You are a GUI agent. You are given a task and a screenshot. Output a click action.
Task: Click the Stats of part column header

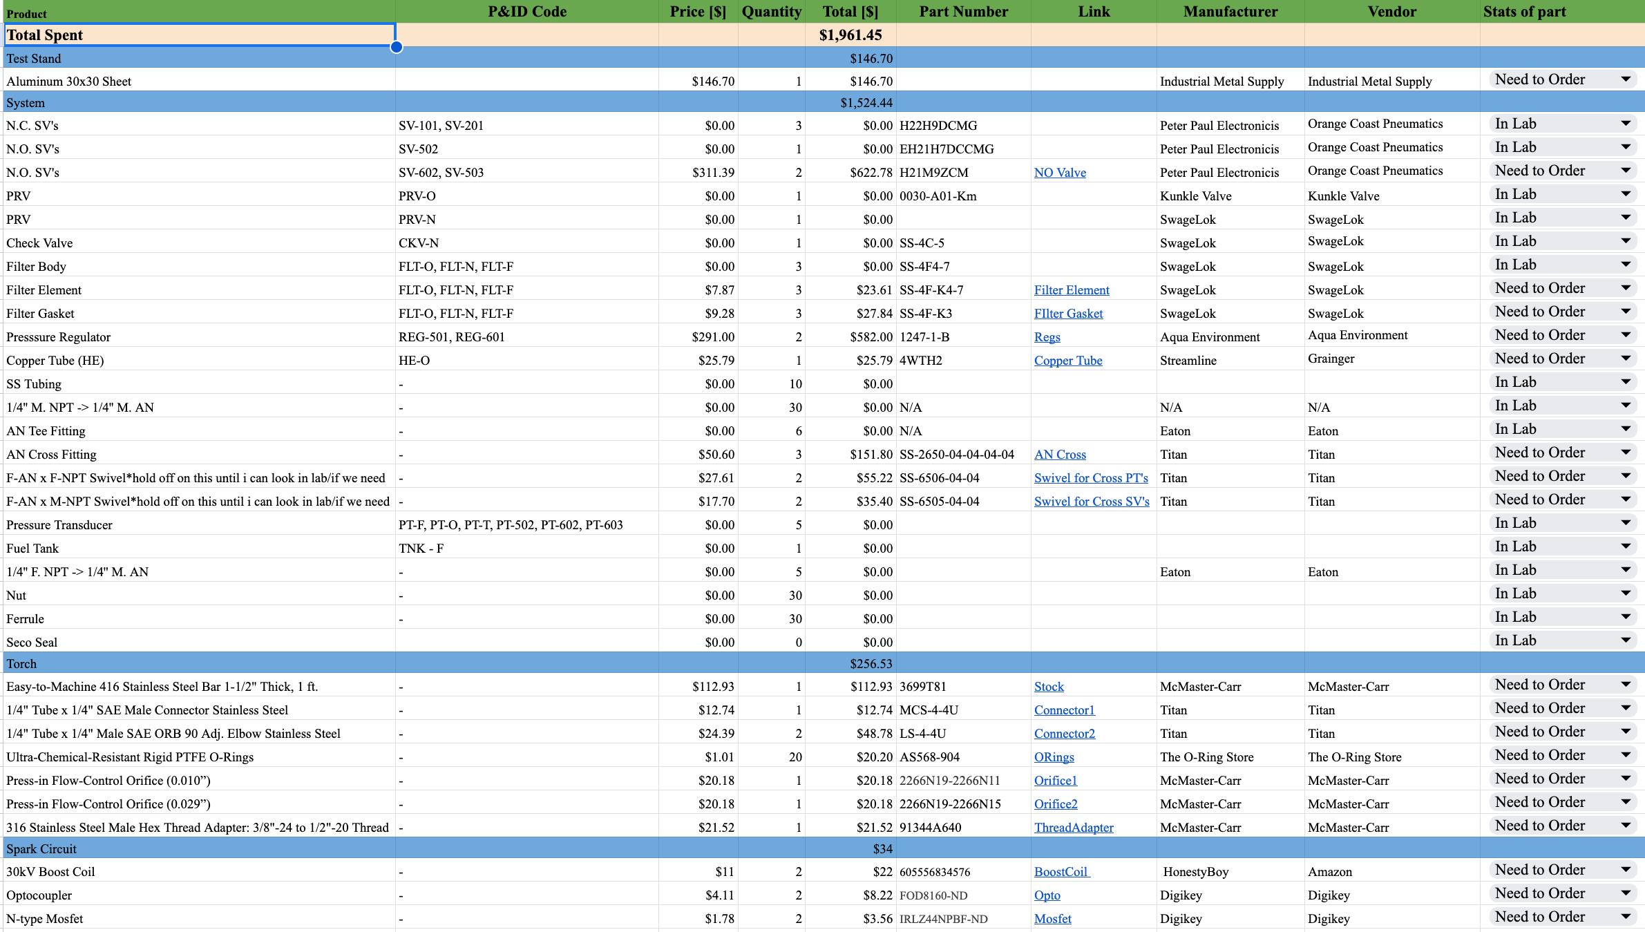(x=1524, y=12)
